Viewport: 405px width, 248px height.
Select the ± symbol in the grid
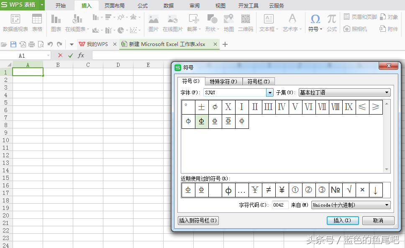click(x=202, y=107)
